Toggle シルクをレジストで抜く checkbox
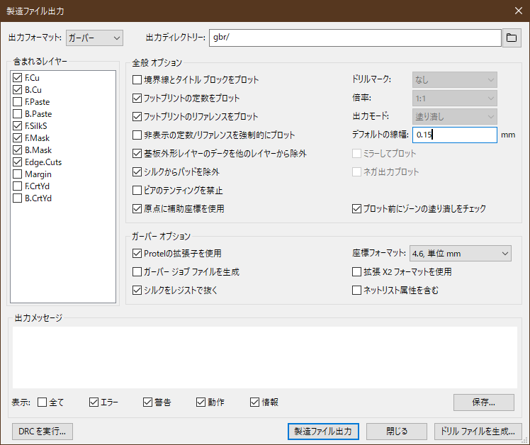The height and width of the screenshot is (445, 530). point(137,290)
